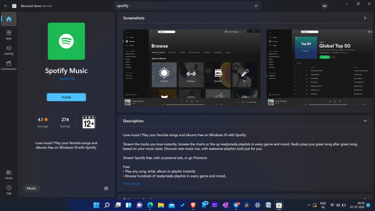
Task: Open the AJ user profile avatar
Action: point(324,6)
